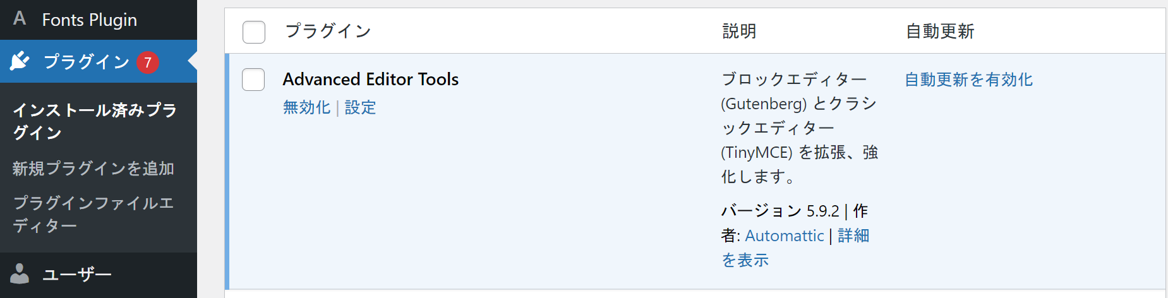Go to インストール済みプラグイン submenu
The height and width of the screenshot is (298, 1168).
point(95,121)
